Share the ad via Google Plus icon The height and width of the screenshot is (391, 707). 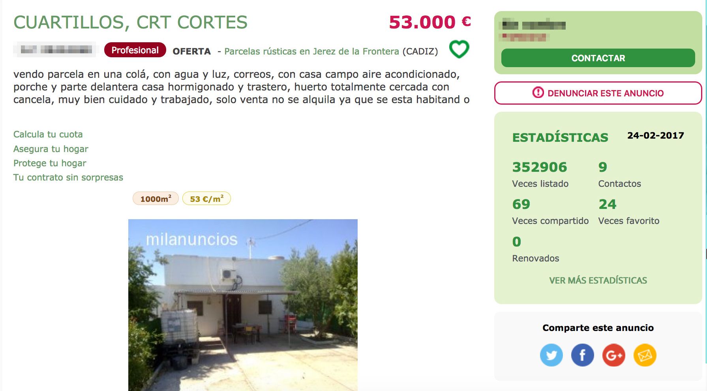tap(614, 355)
